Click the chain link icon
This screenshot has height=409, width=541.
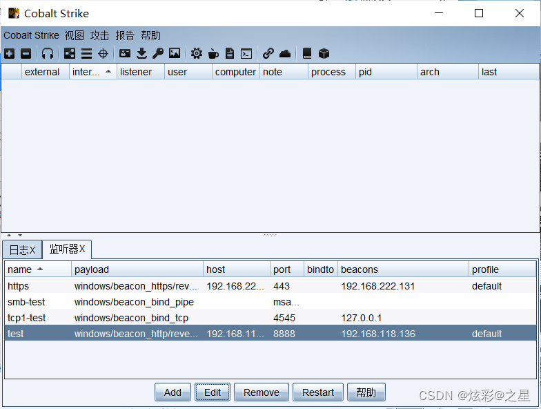(268, 53)
